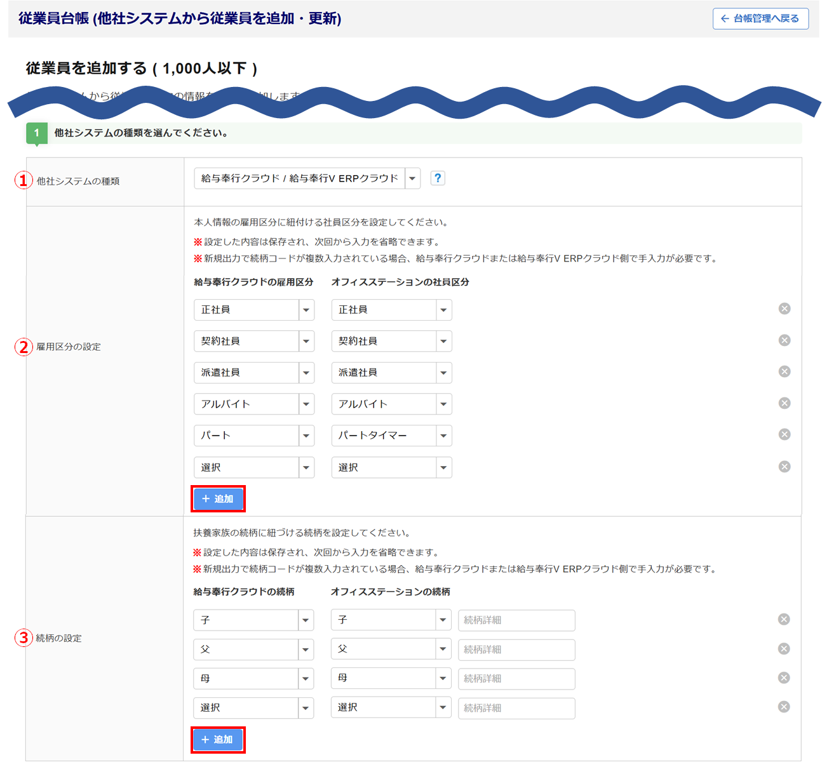Image resolution: width=822 pixels, height=767 pixels.
Task: Expand the オフィスステーション パートタイマー dropdown
Action: [x=391, y=436]
